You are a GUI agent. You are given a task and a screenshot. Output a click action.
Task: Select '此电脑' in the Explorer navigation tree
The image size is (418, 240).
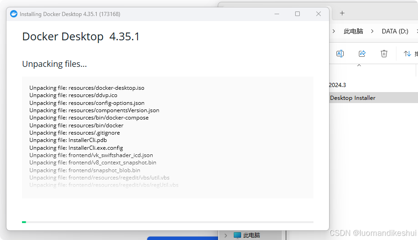[251, 235]
